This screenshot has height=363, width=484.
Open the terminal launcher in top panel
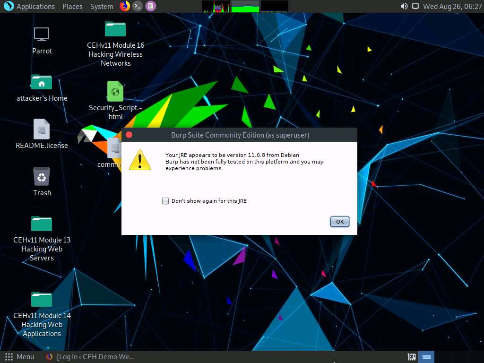[x=138, y=6]
